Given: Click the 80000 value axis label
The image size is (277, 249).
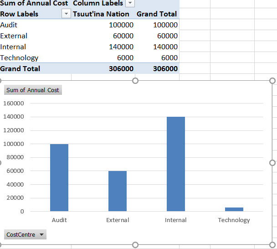Looking at the screenshot, I should coord(15,157).
